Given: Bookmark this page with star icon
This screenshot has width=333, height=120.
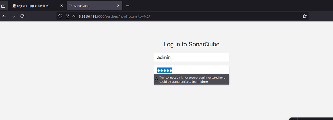Looking at the screenshot, I should (x=305, y=16).
